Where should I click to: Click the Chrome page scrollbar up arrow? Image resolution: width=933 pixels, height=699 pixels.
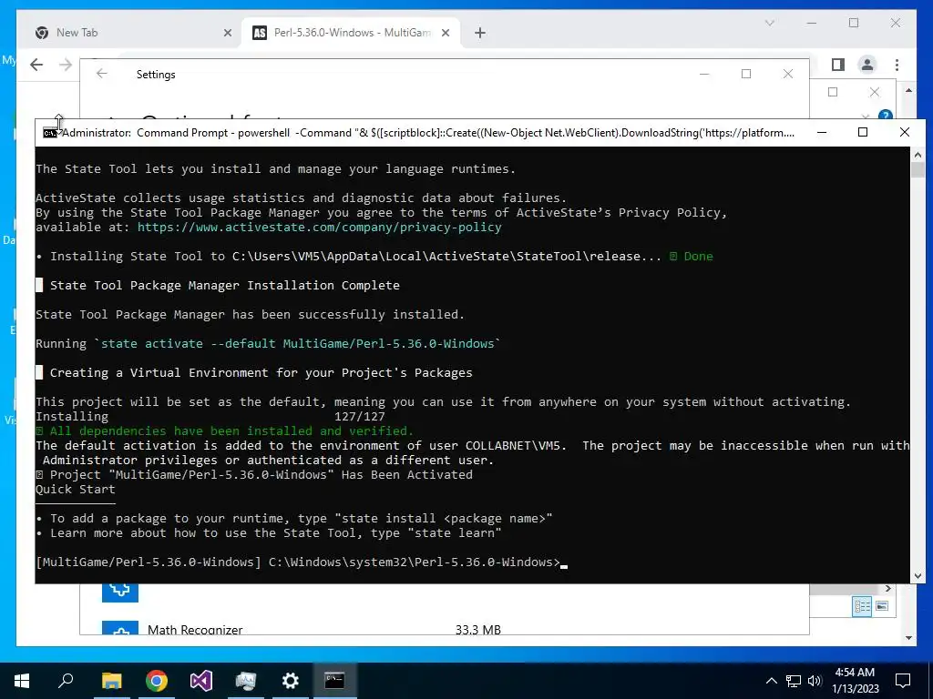coord(908,90)
